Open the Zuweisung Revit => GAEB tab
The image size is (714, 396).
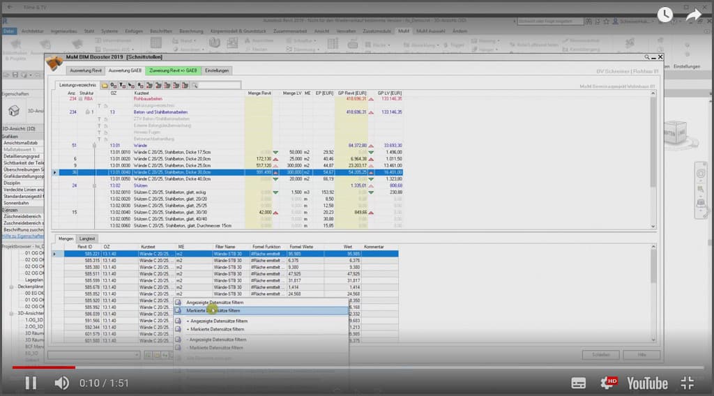(174, 70)
